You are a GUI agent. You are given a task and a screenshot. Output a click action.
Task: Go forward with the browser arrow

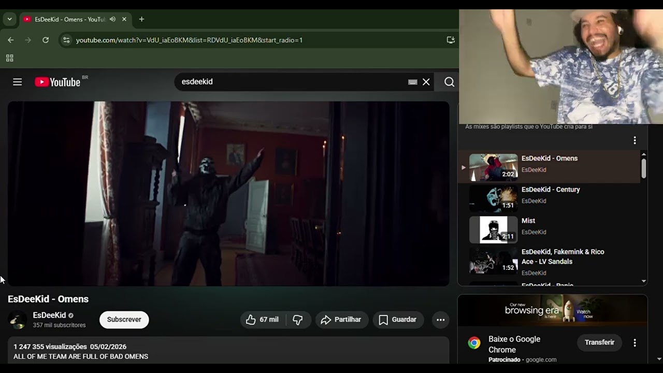(x=28, y=40)
